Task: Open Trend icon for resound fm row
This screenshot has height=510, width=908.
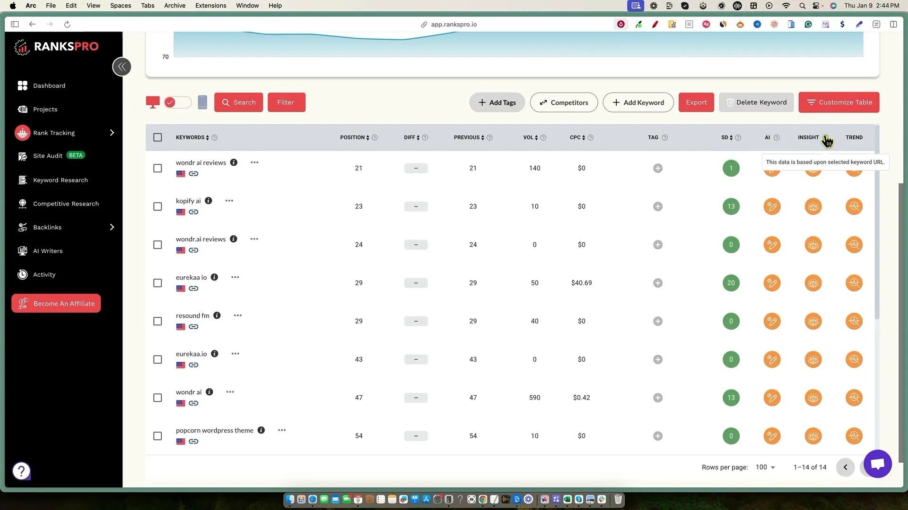Action: click(x=854, y=321)
